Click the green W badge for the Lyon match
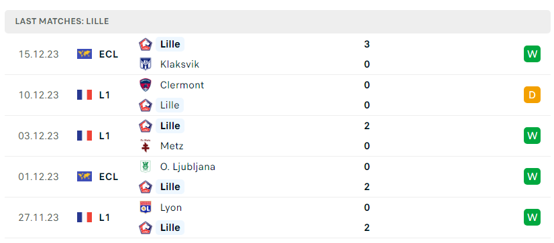554x243 pixels. 532,218
